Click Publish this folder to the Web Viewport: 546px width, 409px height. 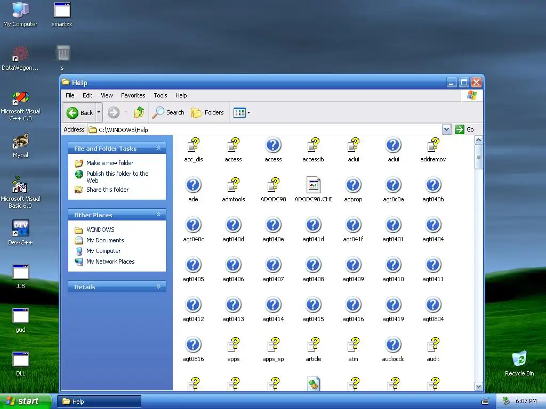(x=117, y=177)
